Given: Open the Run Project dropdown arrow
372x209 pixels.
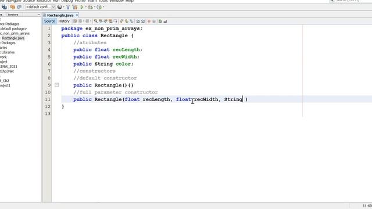Looking at the screenshot, I should 85,7.
